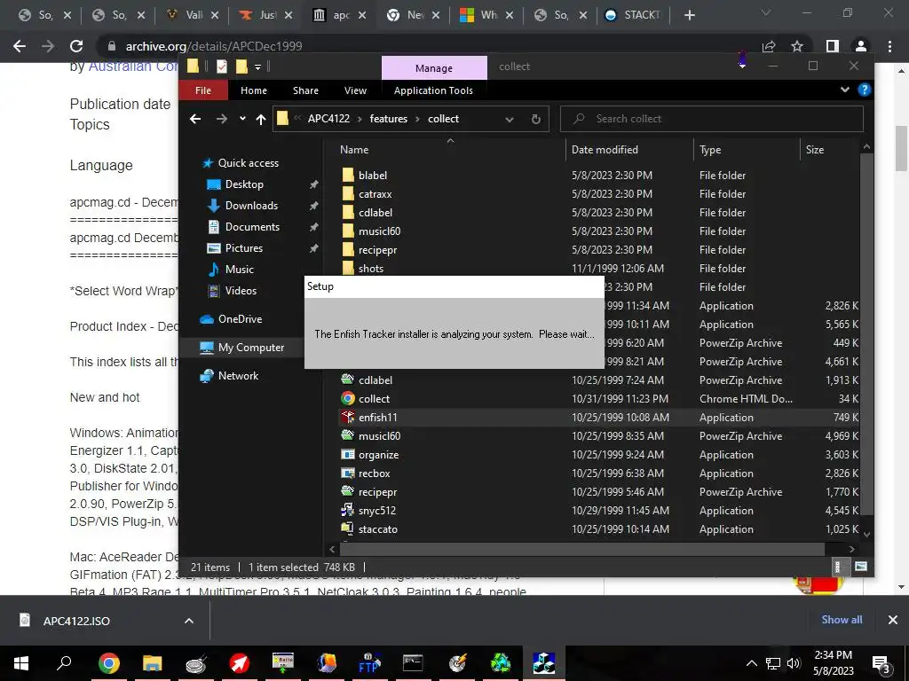Open the File ribbon menu

[x=203, y=90]
